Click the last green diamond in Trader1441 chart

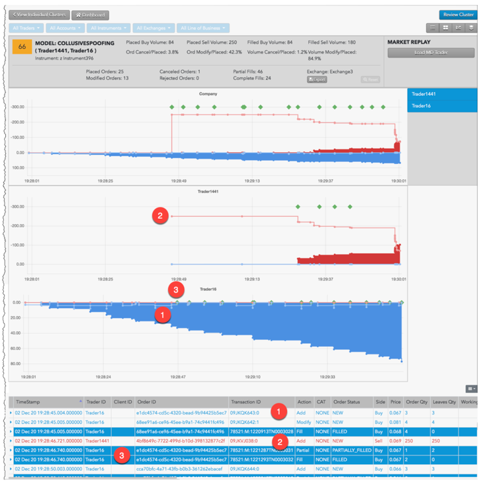coord(350,206)
